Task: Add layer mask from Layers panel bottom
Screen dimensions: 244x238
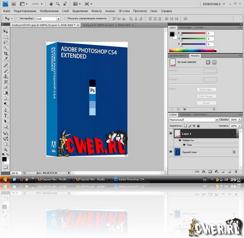Action: pos(210,172)
